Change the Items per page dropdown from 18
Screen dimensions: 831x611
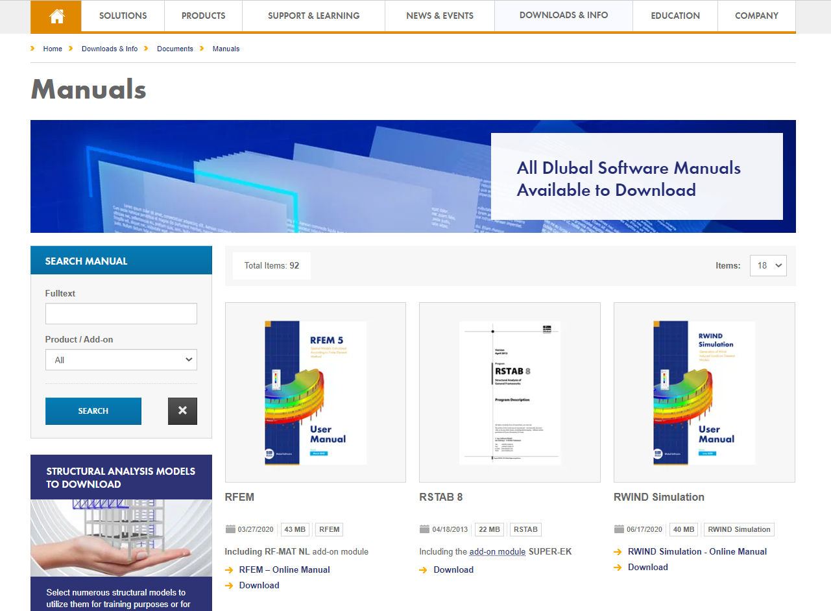[768, 265]
